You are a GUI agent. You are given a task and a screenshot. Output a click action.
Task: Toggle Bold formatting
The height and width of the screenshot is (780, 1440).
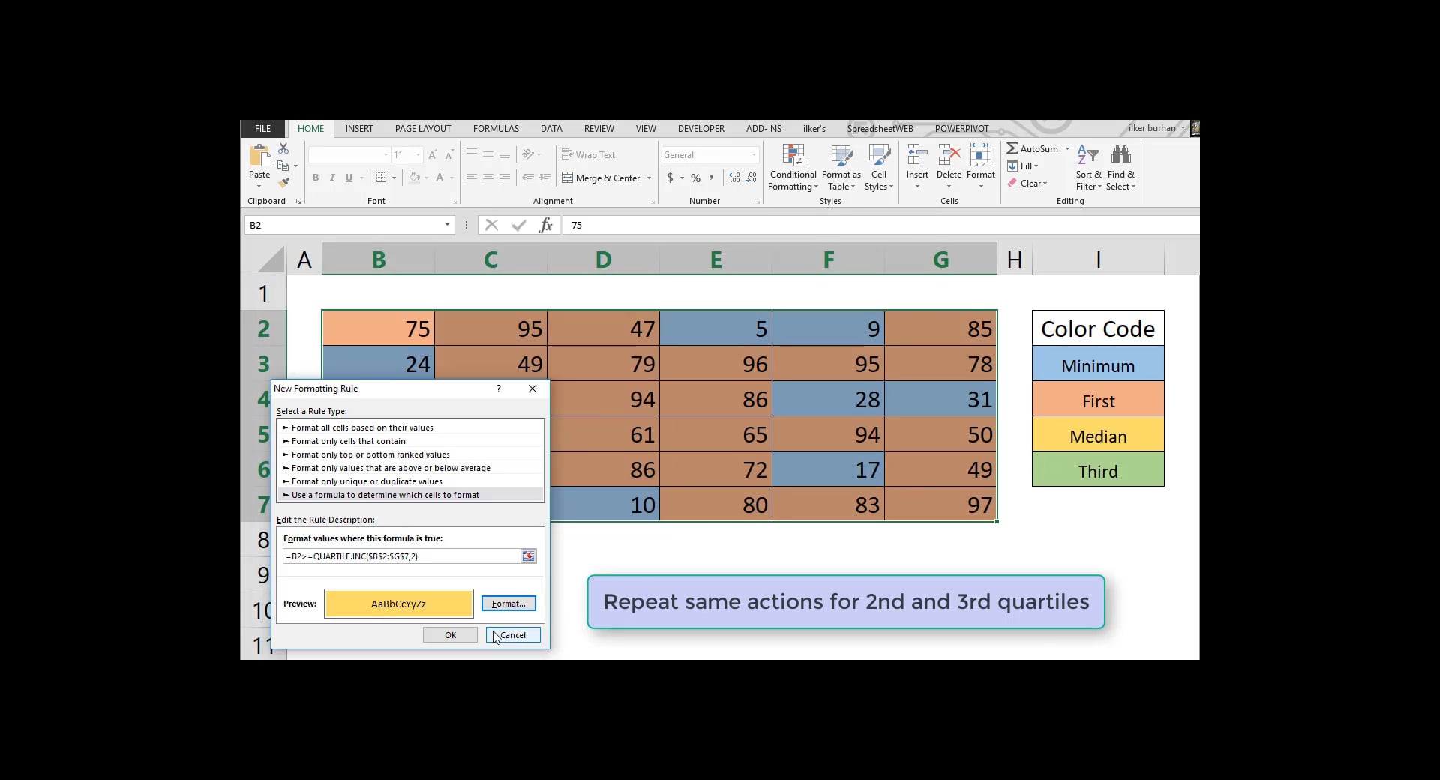point(315,178)
